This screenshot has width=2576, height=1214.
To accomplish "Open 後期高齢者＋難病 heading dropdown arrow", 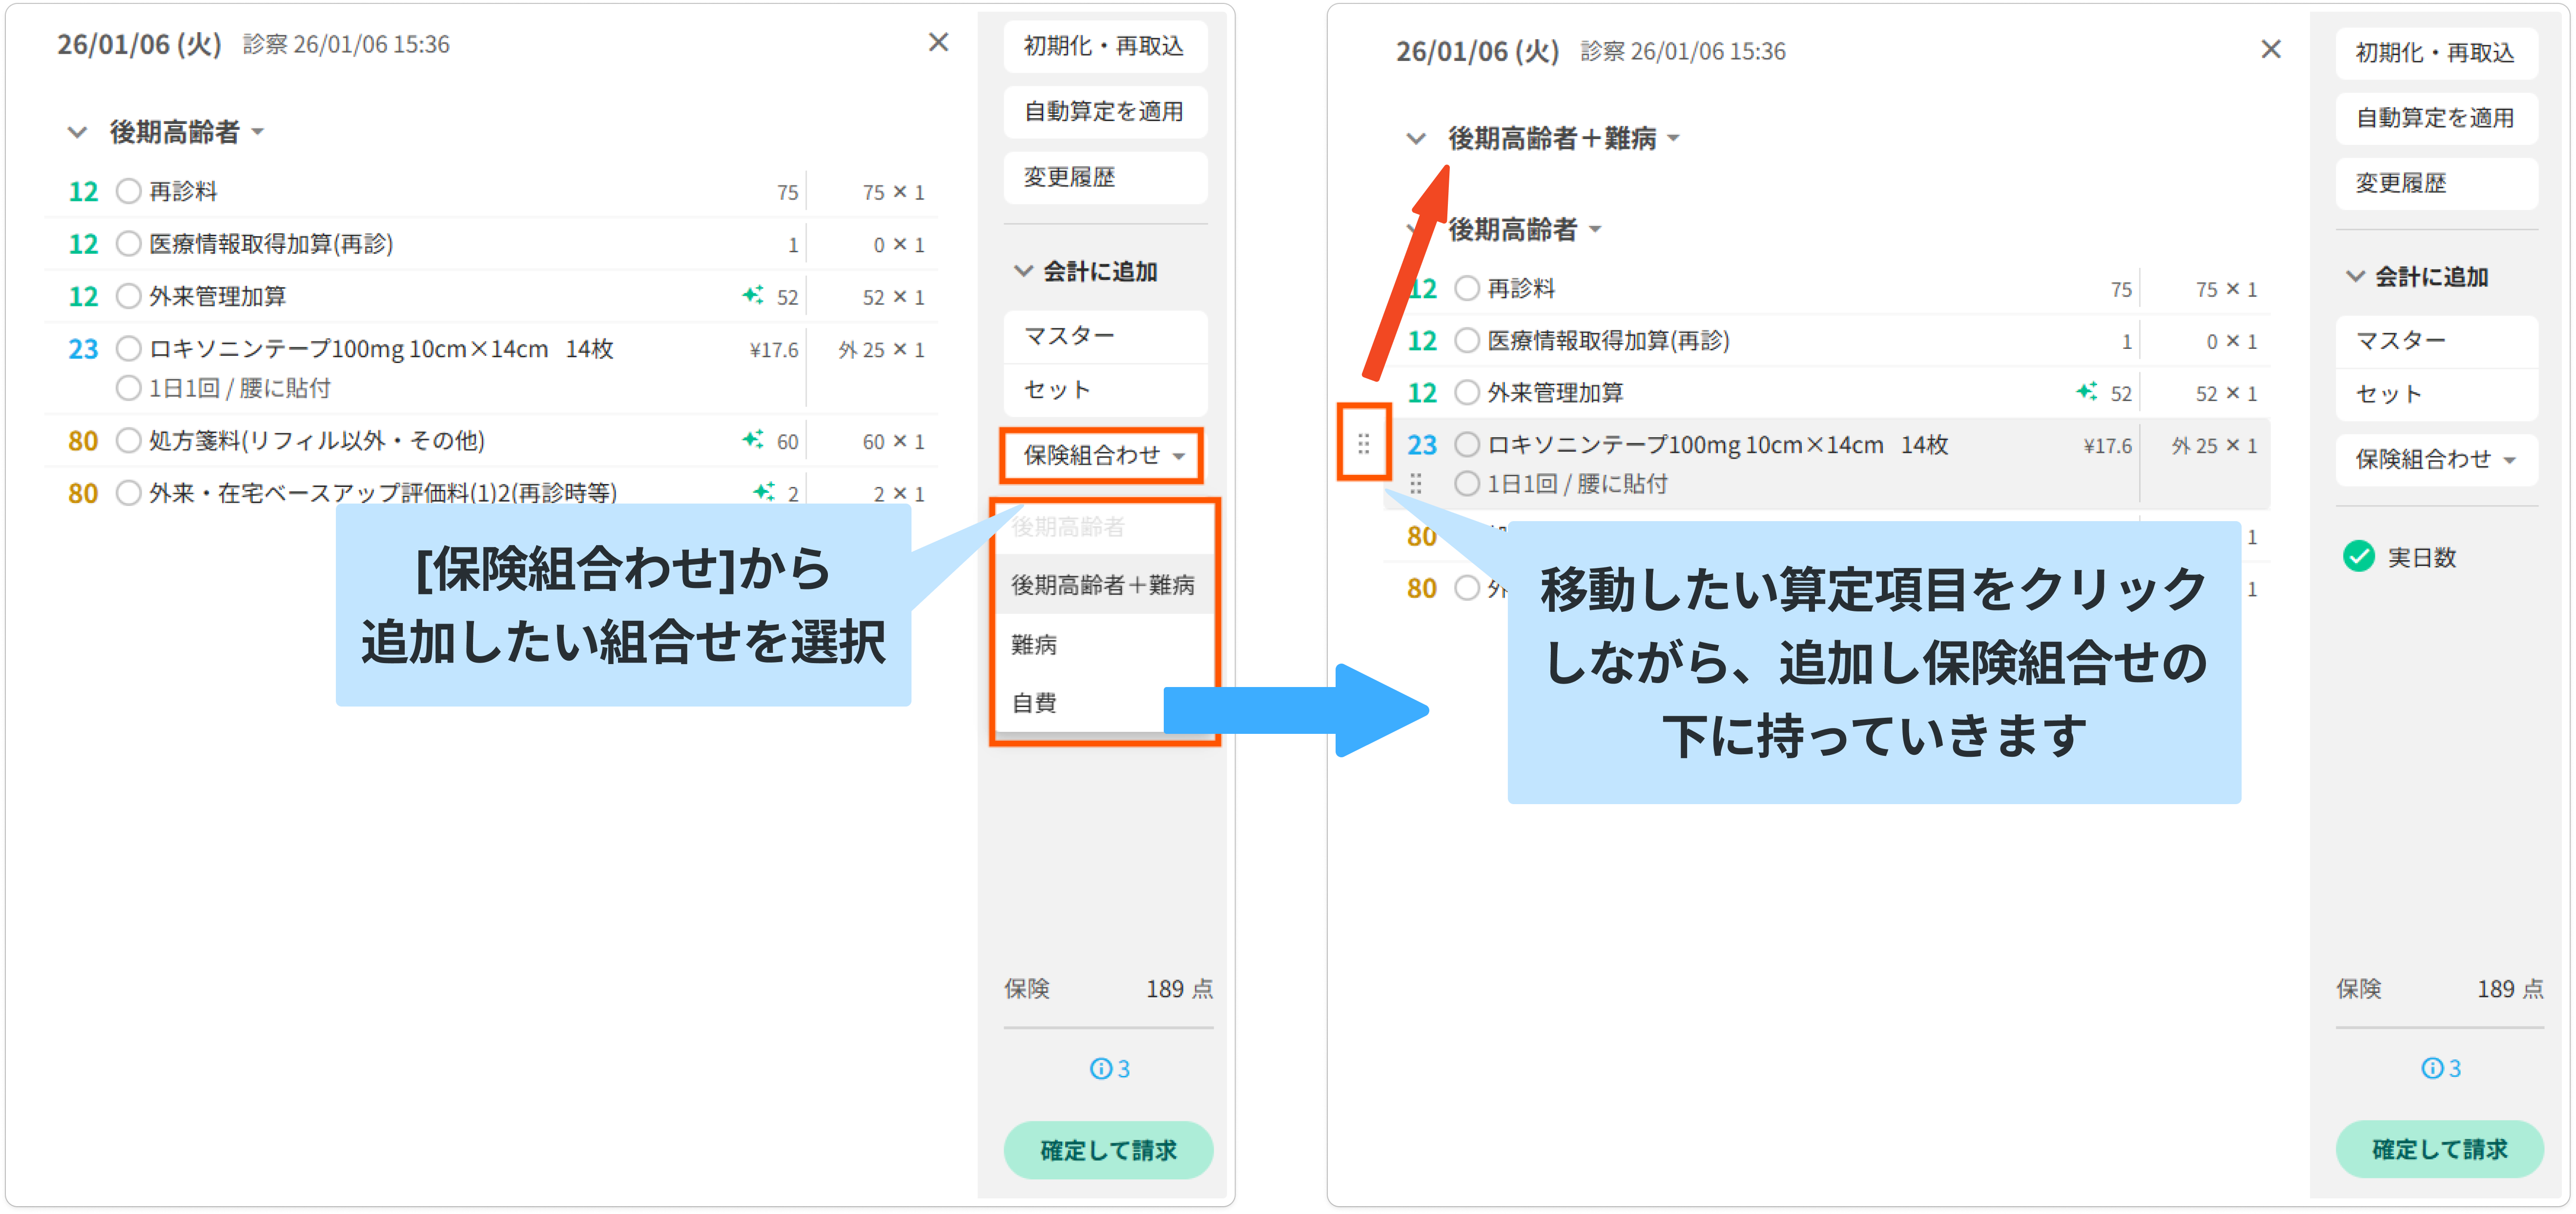I will (x=1674, y=139).
